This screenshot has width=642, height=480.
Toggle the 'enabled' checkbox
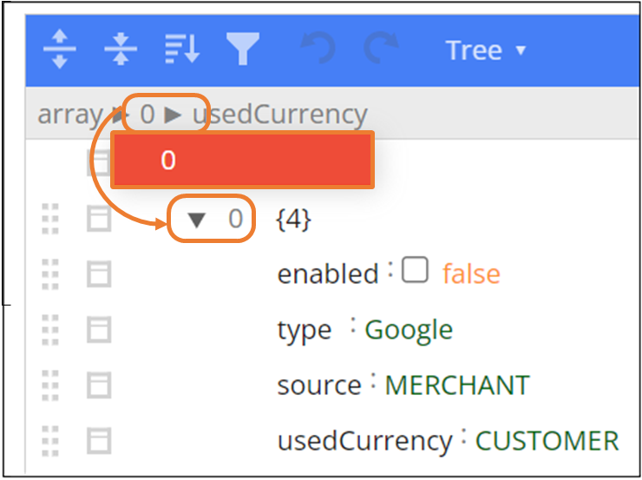[x=415, y=270]
